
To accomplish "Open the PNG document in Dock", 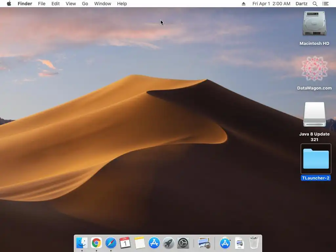I will pos(239,243).
